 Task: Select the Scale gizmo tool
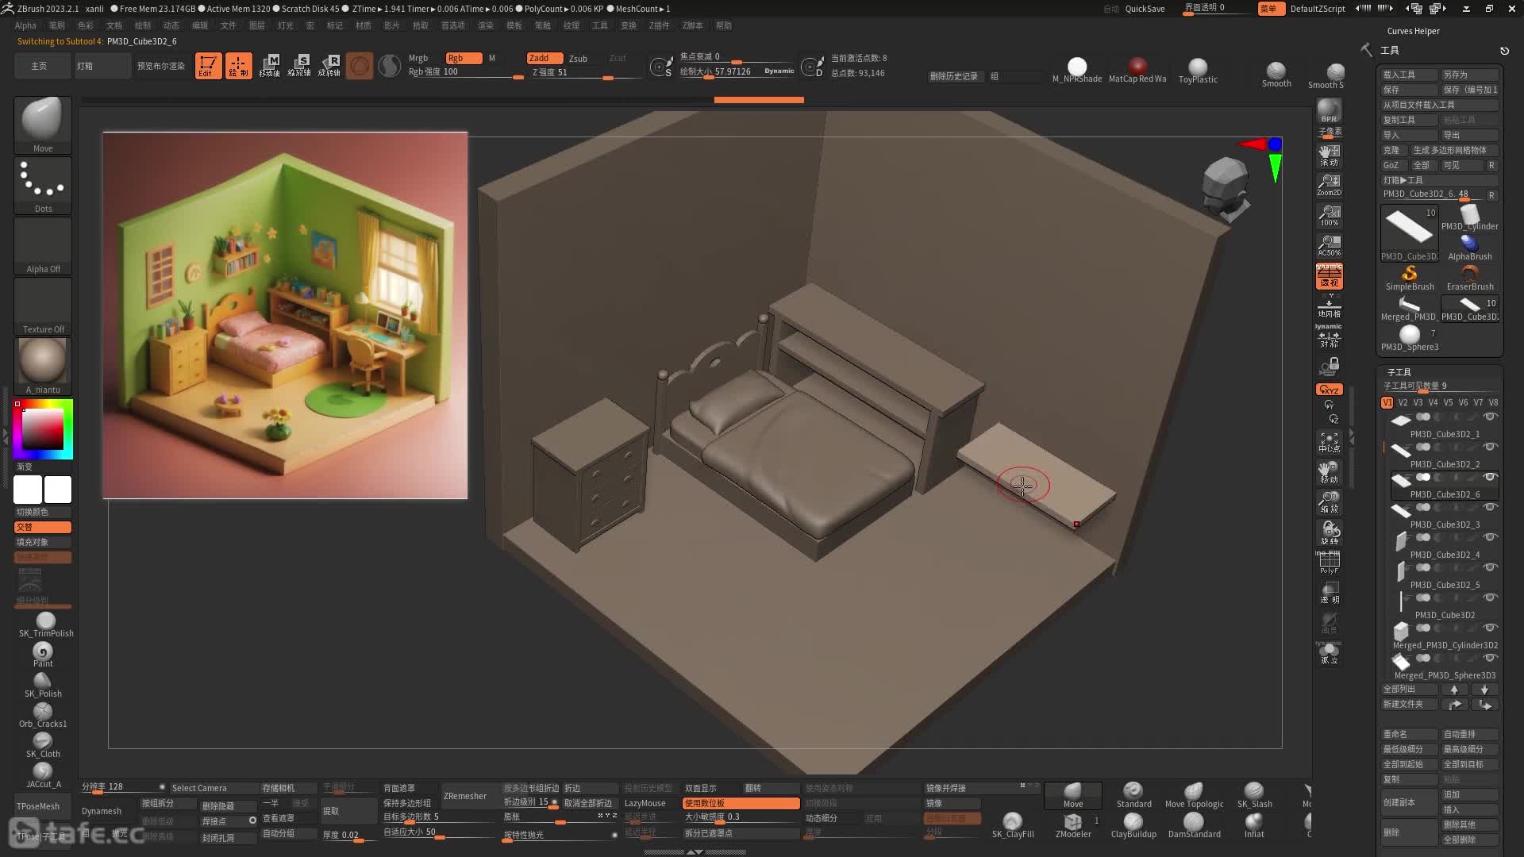(299, 66)
